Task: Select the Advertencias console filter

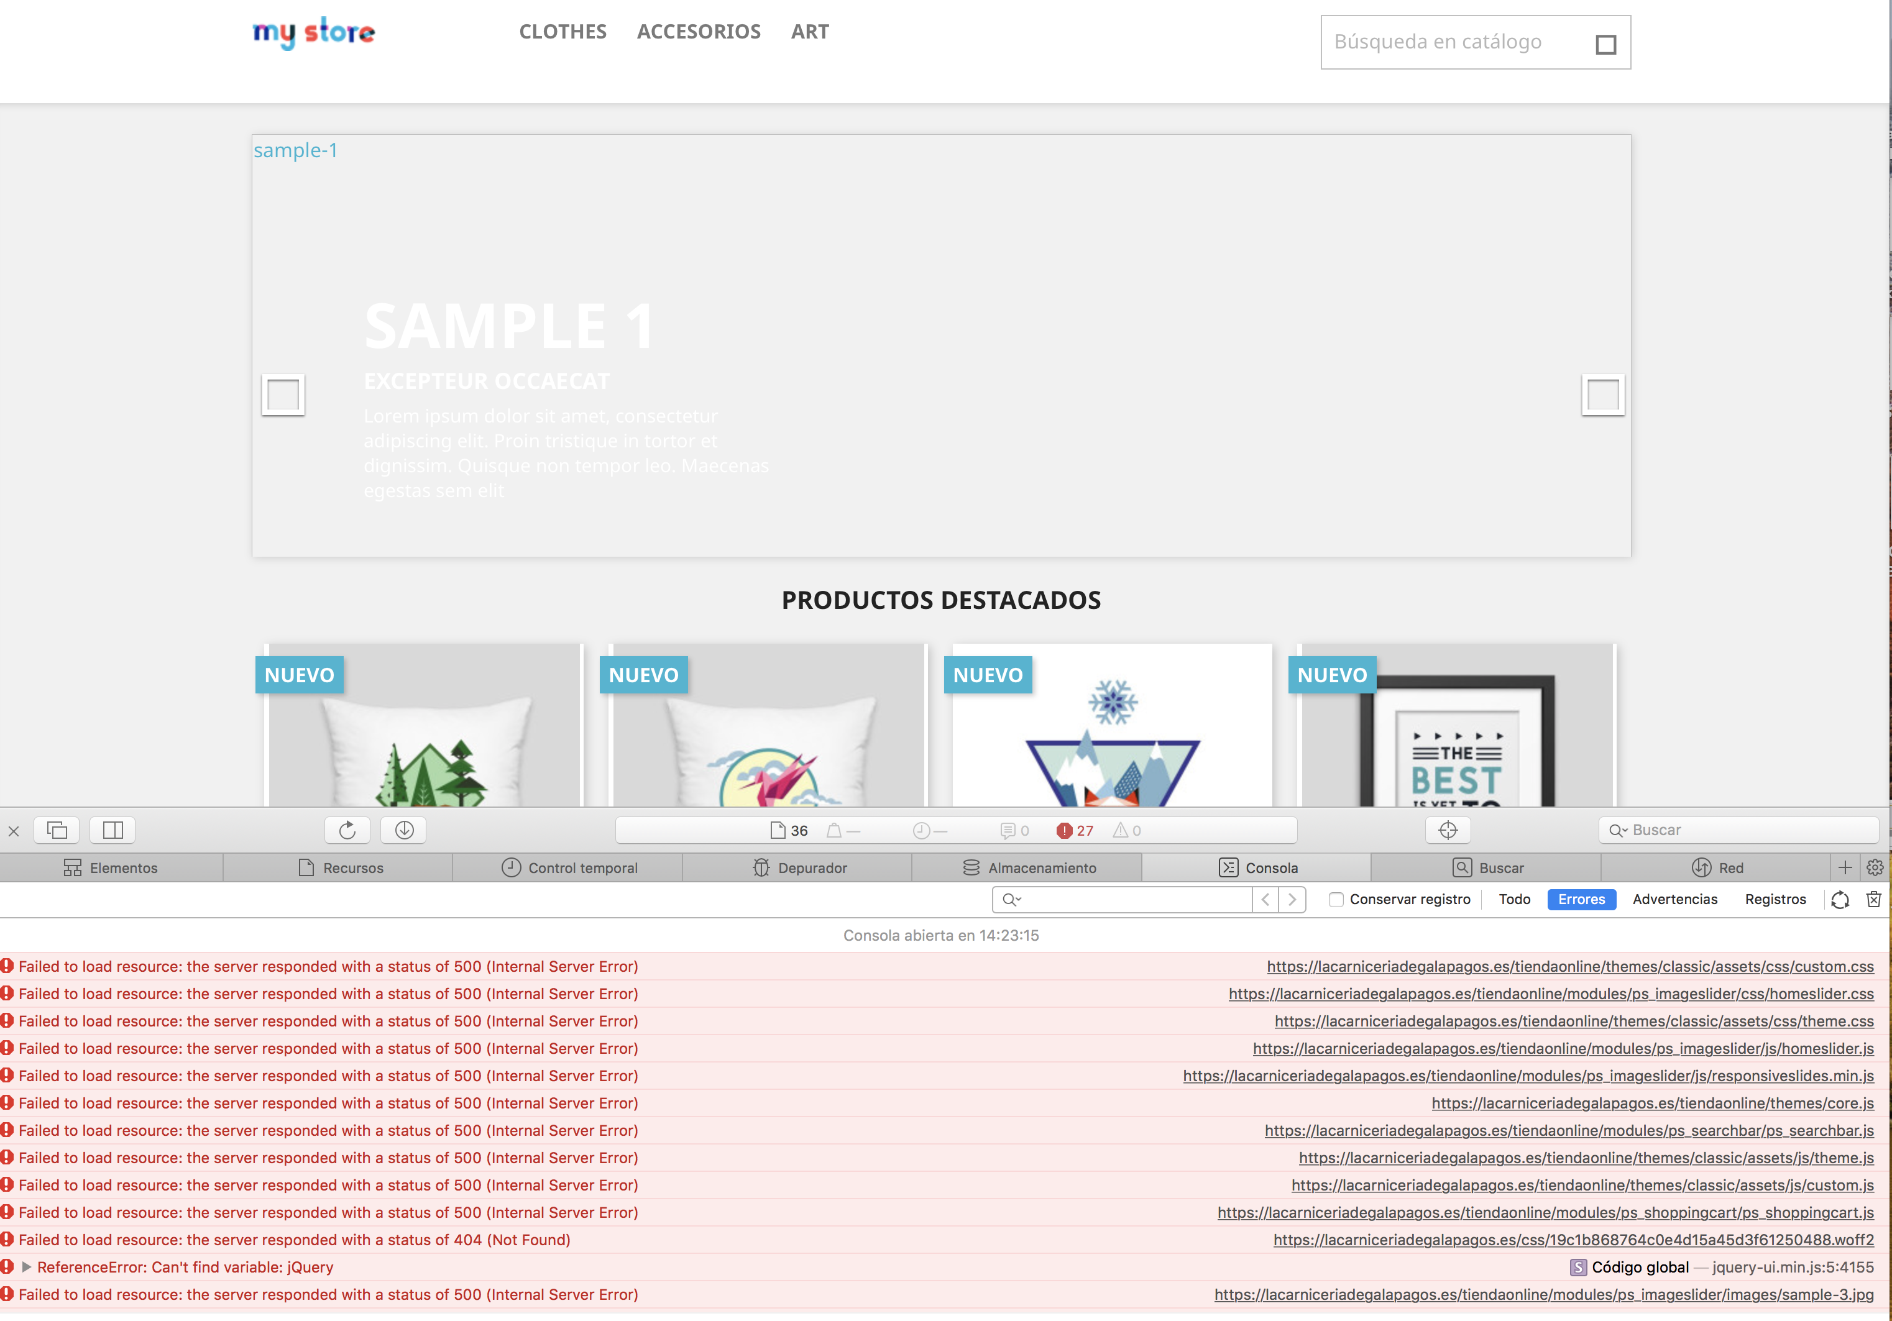Action: 1674,899
